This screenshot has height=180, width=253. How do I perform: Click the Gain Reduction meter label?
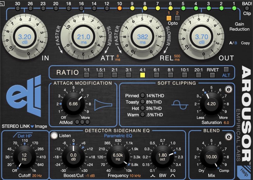click(x=239, y=27)
